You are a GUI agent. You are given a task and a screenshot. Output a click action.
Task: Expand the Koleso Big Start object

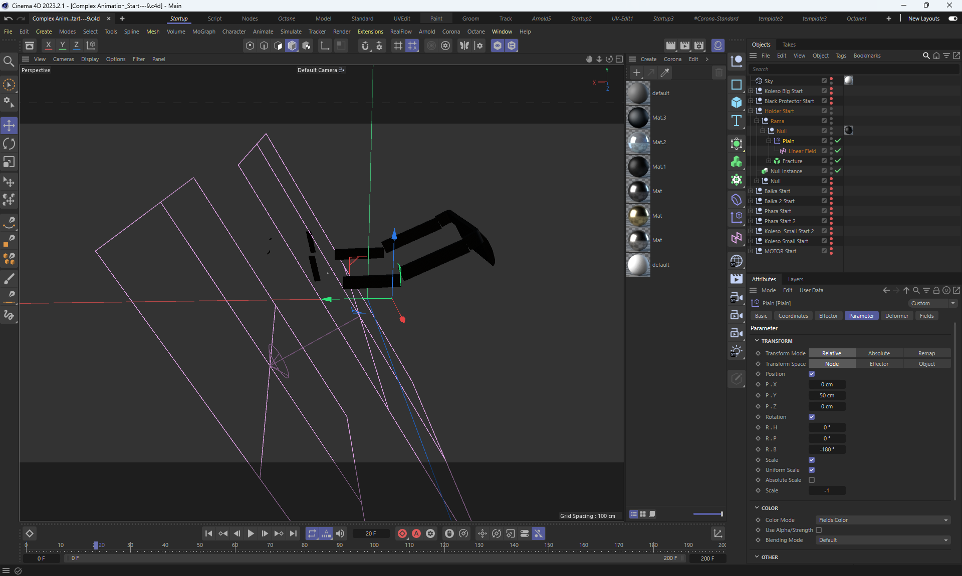coord(751,91)
